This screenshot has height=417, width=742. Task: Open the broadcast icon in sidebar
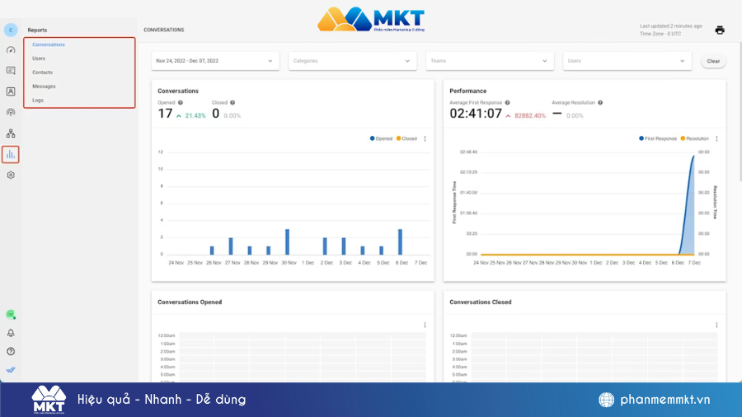pos(11,112)
